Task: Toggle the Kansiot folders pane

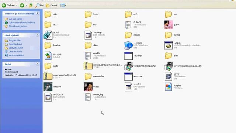Action: 52,6
